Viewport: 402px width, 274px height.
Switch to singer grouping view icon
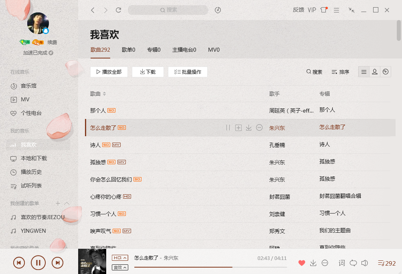click(x=375, y=72)
